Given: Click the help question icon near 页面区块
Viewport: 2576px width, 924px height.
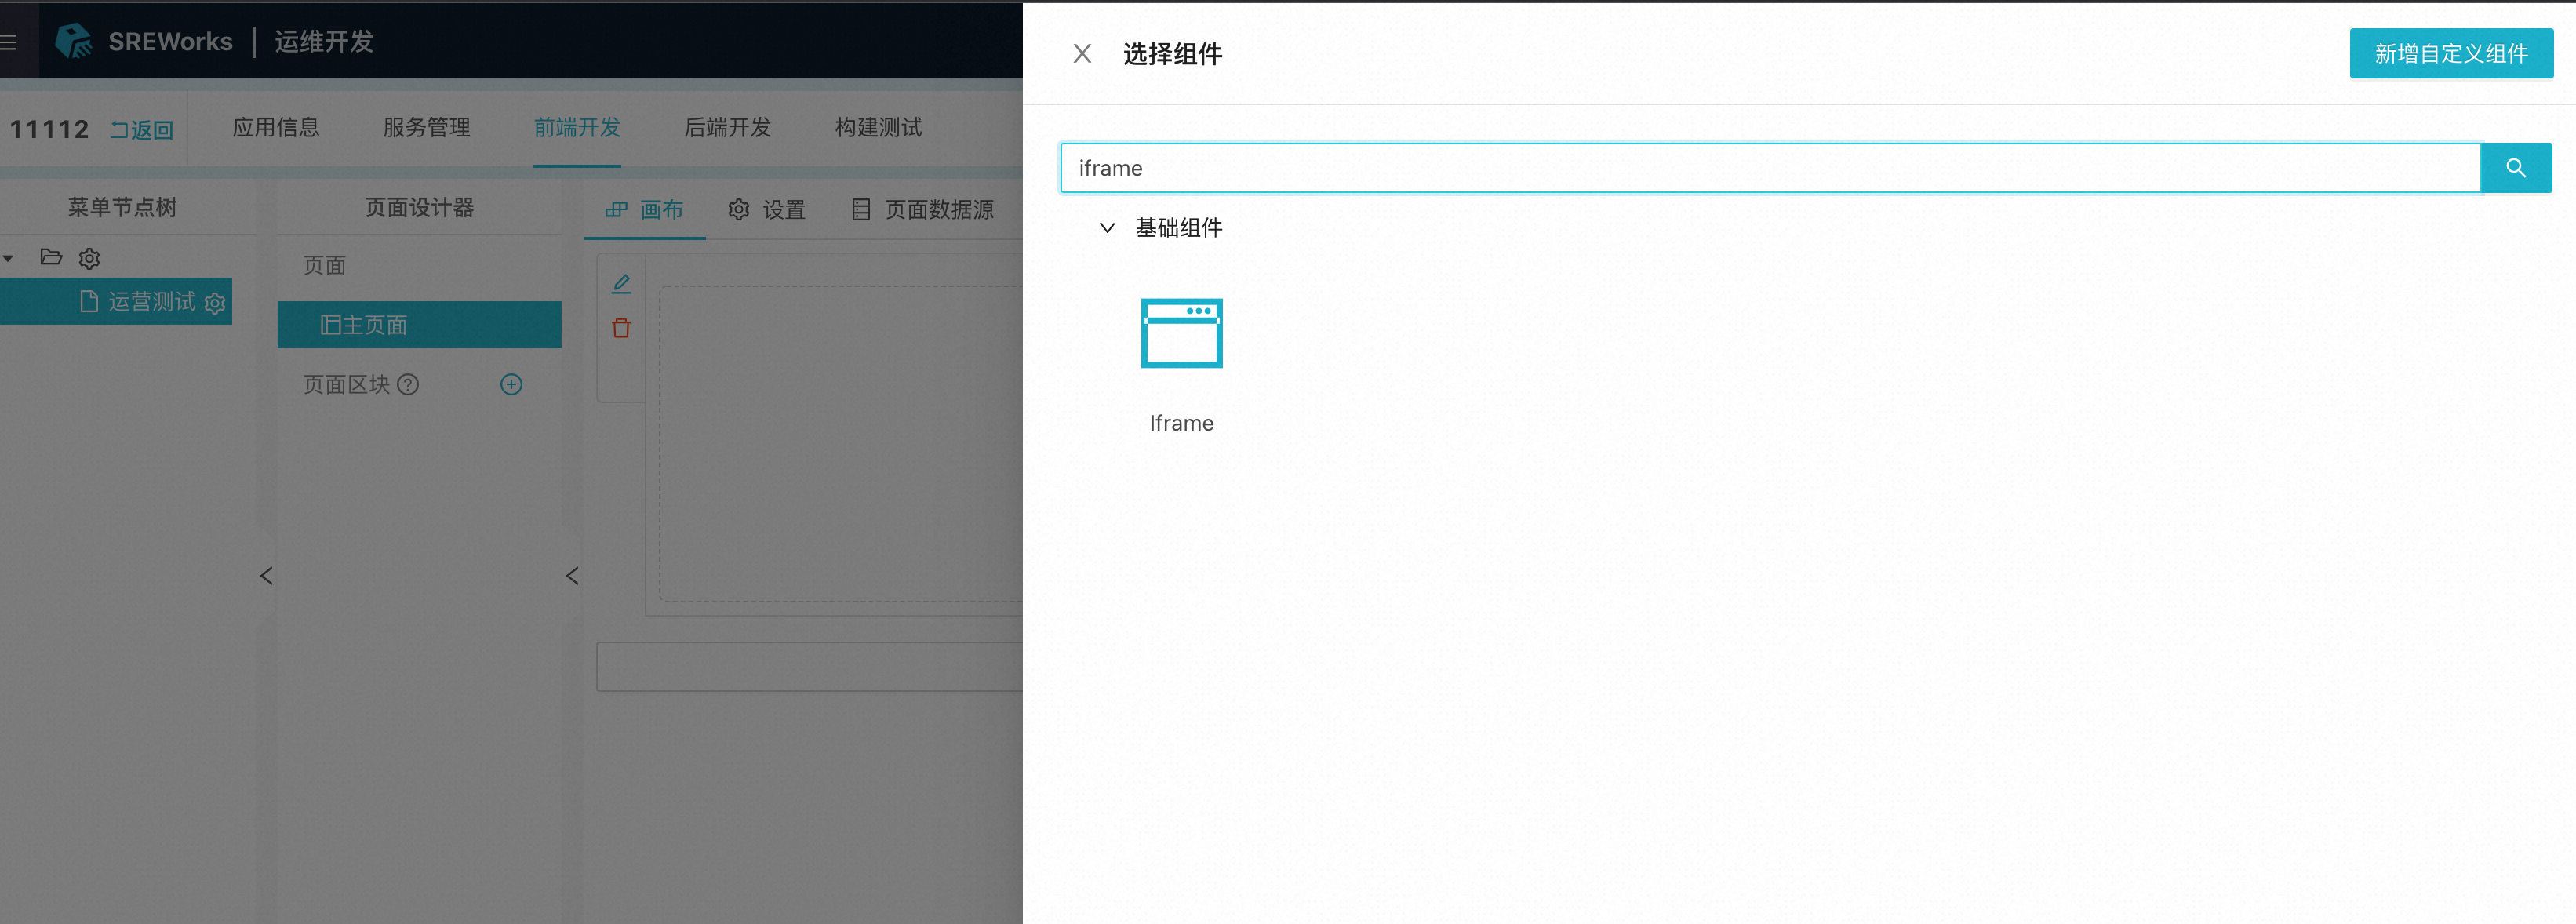Looking at the screenshot, I should pyautogui.click(x=408, y=385).
